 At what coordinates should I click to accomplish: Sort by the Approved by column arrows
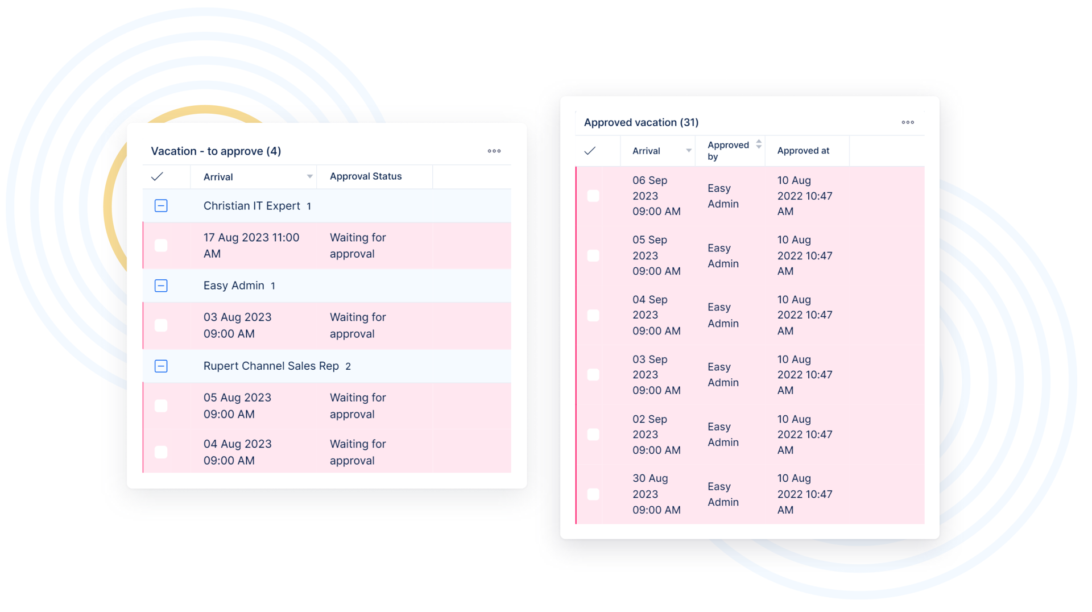pos(758,144)
